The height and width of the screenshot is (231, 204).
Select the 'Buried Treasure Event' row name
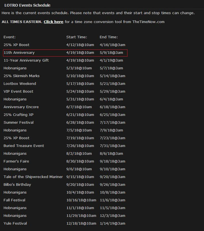pos(24,146)
